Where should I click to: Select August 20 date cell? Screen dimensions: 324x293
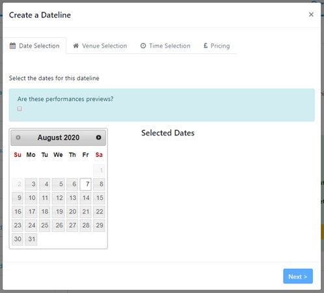(x=72, y=212)
